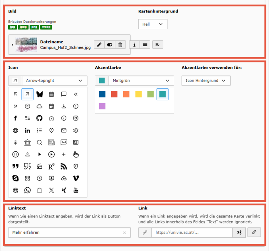This screenshot has height=251, width=269.
Task: Select the download arrow icon
Action: pos(64,106)
